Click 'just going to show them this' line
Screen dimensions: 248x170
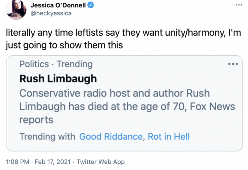point(64,45)
